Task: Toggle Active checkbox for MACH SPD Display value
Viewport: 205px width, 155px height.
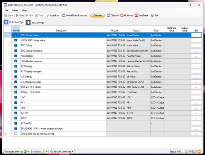Action: (x=16, y=40)
